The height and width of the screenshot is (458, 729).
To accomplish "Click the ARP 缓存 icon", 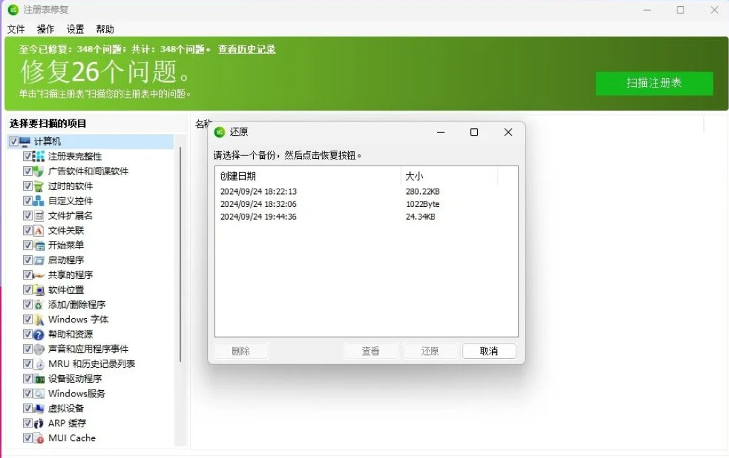I will (39, 423).
